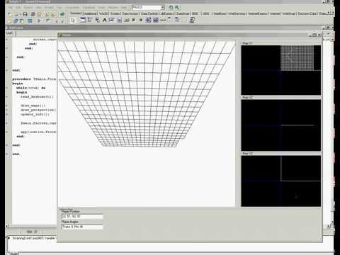Open the Project menu

click(x=49, y=8)
